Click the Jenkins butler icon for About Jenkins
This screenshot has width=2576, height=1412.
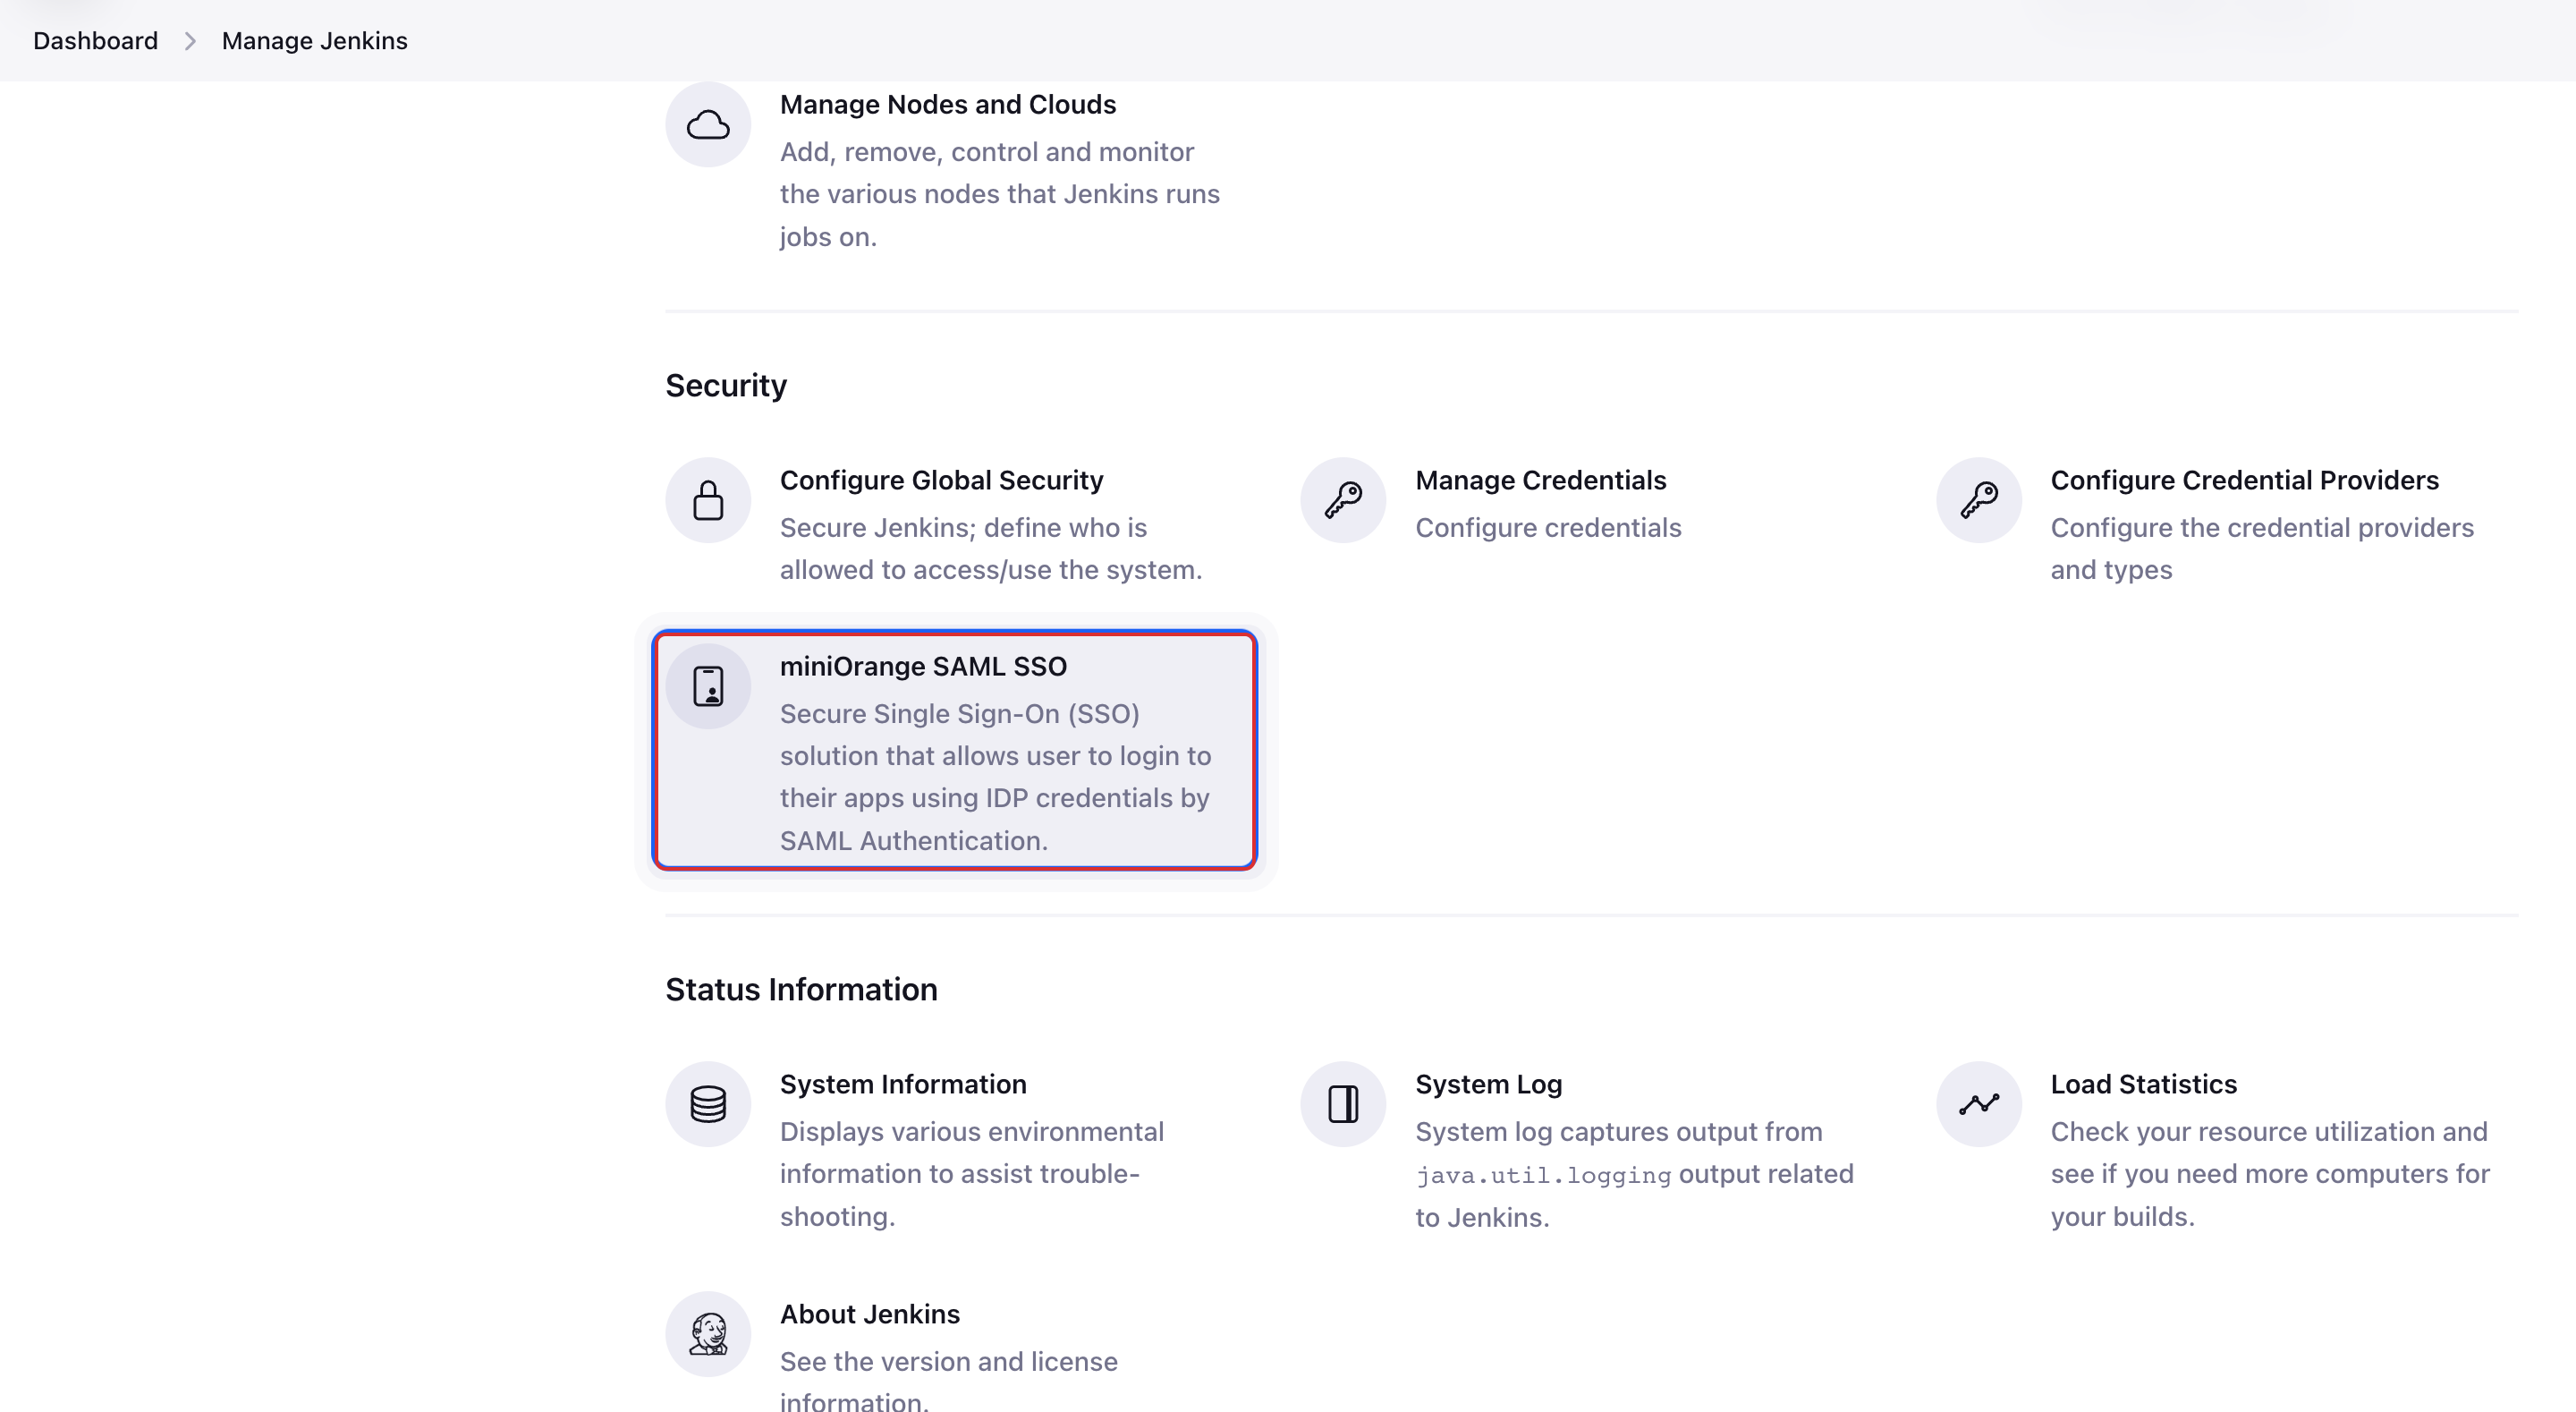tap(708, 1334)
